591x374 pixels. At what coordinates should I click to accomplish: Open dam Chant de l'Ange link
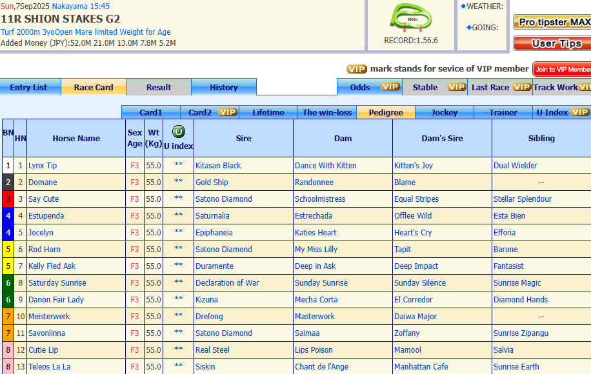click(321, 366)
